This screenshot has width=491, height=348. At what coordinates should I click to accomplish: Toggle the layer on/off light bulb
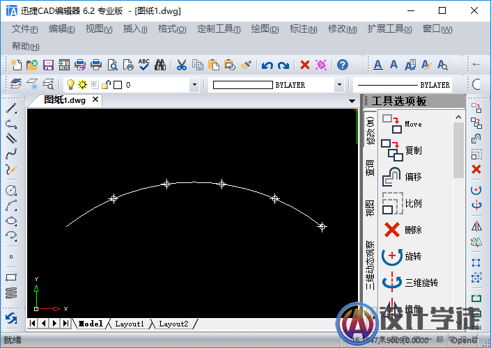70,84
